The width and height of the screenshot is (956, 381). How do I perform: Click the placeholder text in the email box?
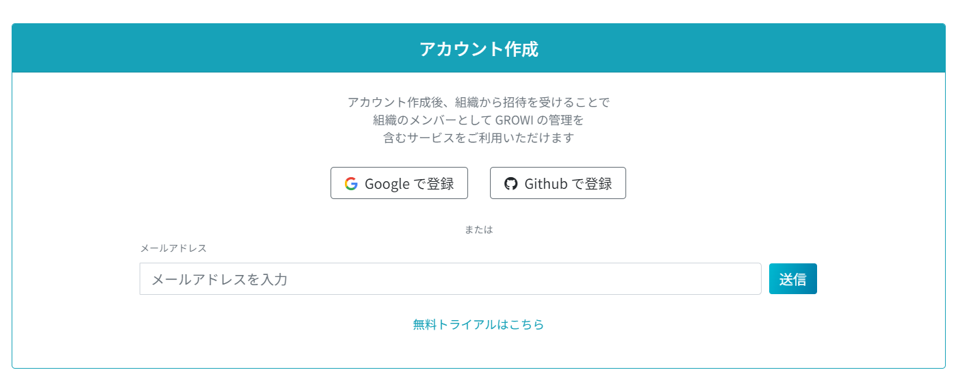pyautogui.click(x=219, y=279)
